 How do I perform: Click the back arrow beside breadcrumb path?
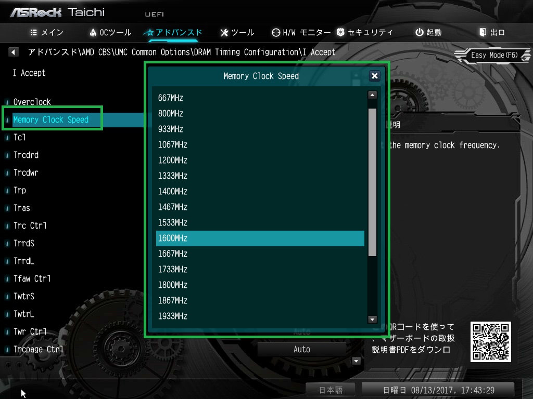[x=13, y=52]
